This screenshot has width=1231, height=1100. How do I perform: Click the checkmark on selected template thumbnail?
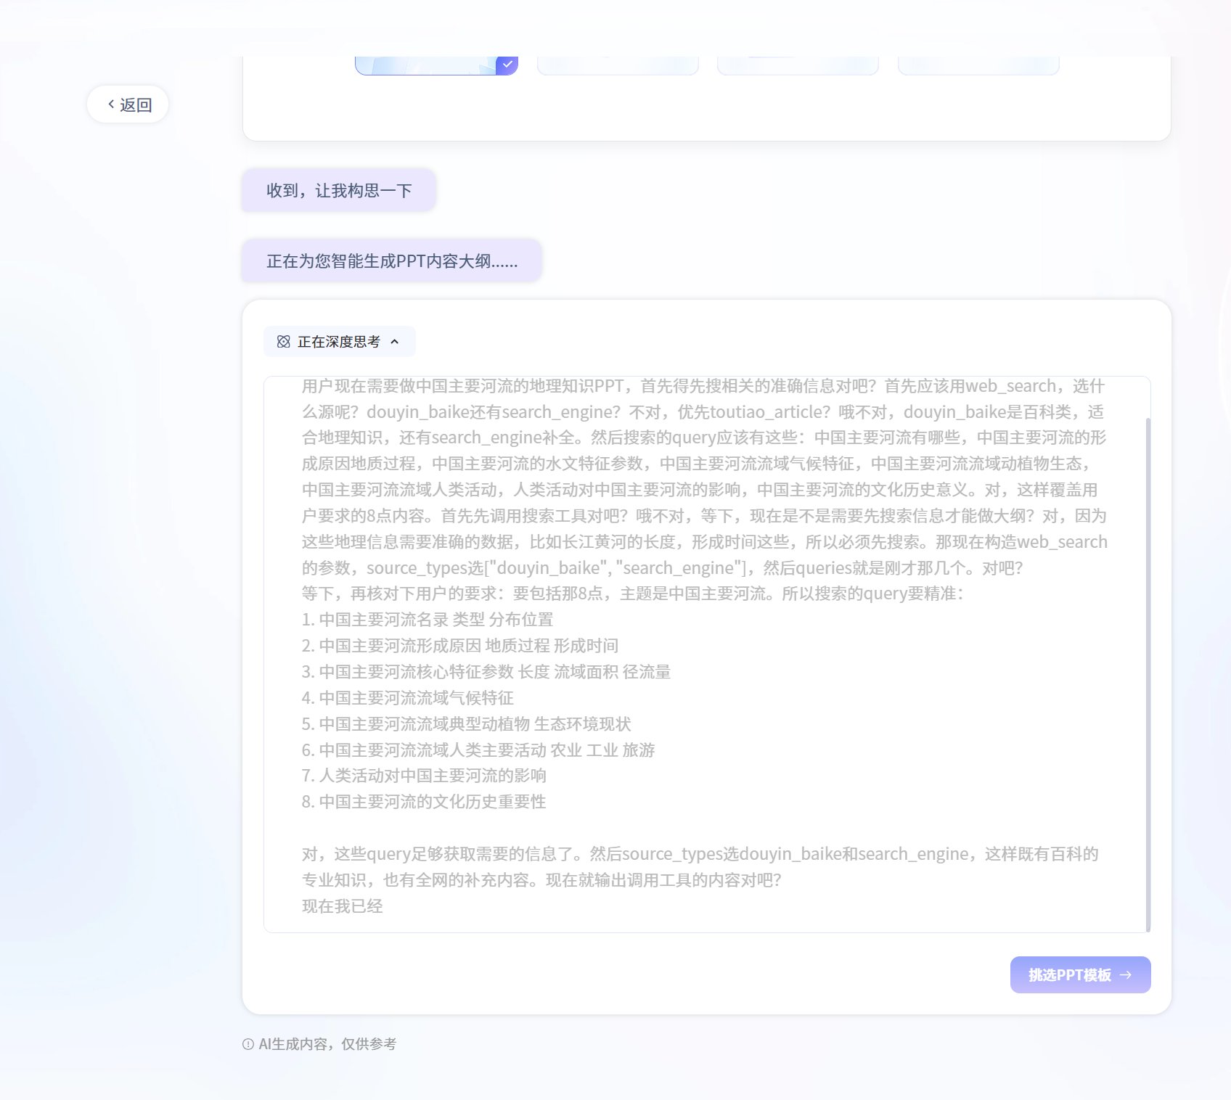507,65
